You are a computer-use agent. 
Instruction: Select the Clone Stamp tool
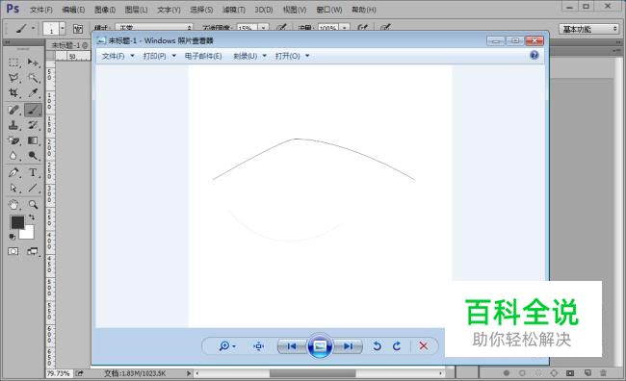click(13, 125)
